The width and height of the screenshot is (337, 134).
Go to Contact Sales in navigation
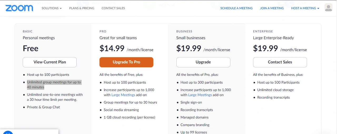pos(113,8)
